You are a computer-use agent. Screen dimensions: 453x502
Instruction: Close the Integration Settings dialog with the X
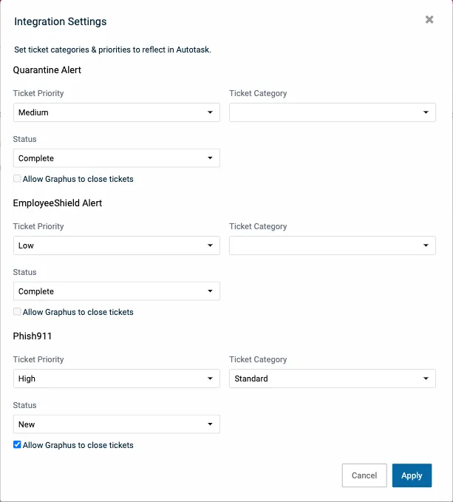click(x=429, y=20)
